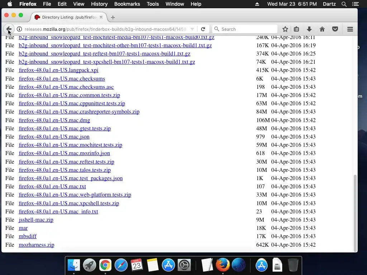Open firefox-48.0a1.en-US.mac_info.txt link
Viewport: 367px width, 275px height.
pos(58,212)
